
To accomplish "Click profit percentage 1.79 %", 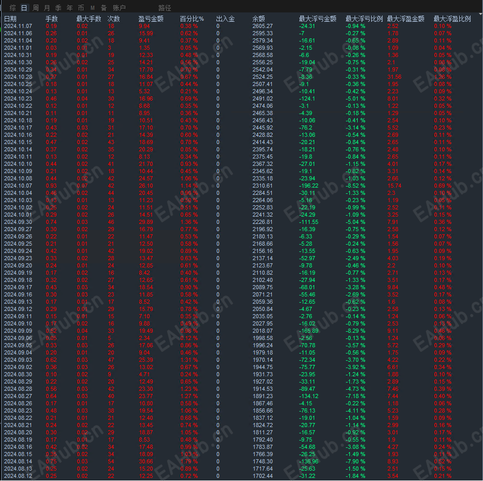I will (x=189, y=462).
